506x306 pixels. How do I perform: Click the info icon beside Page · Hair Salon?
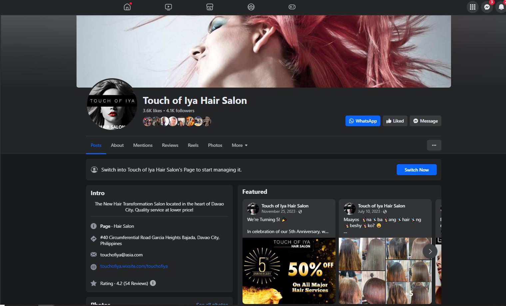94,226
